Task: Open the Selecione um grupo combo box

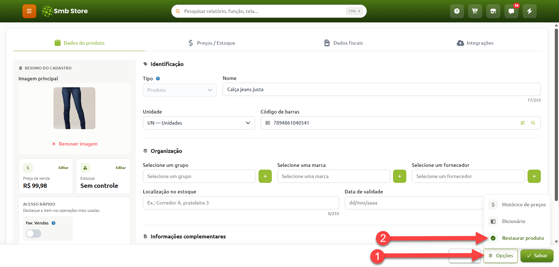Action: [x=199, y=176]
